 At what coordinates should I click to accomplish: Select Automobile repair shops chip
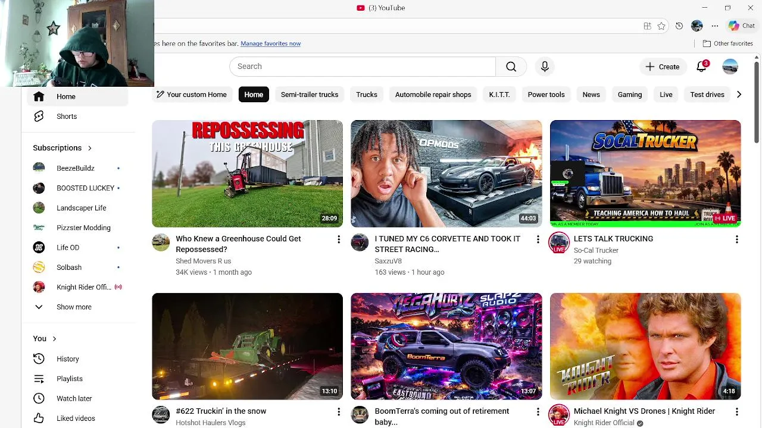433,95
